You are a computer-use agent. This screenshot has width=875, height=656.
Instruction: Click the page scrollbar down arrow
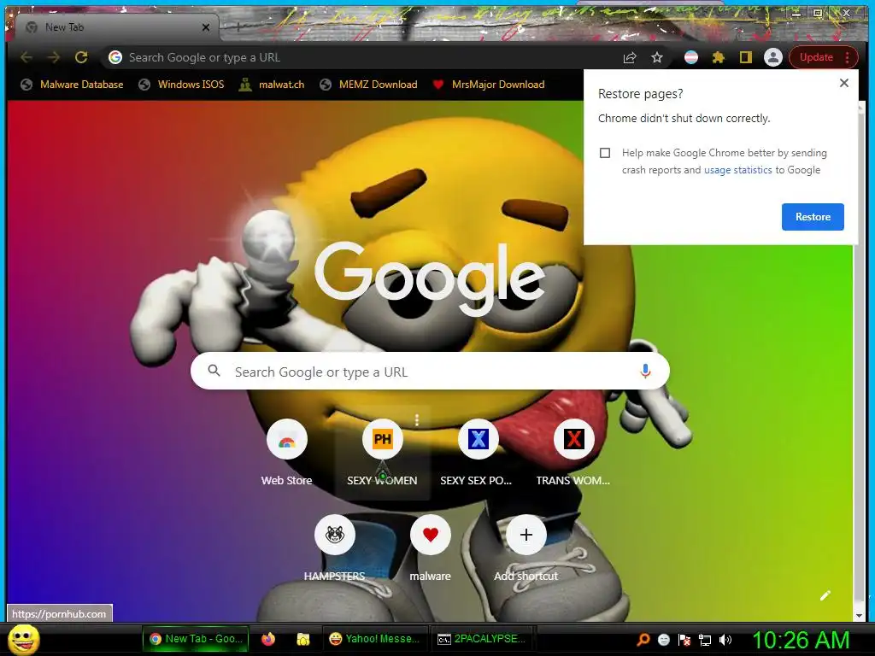click(x=859, y=615)
